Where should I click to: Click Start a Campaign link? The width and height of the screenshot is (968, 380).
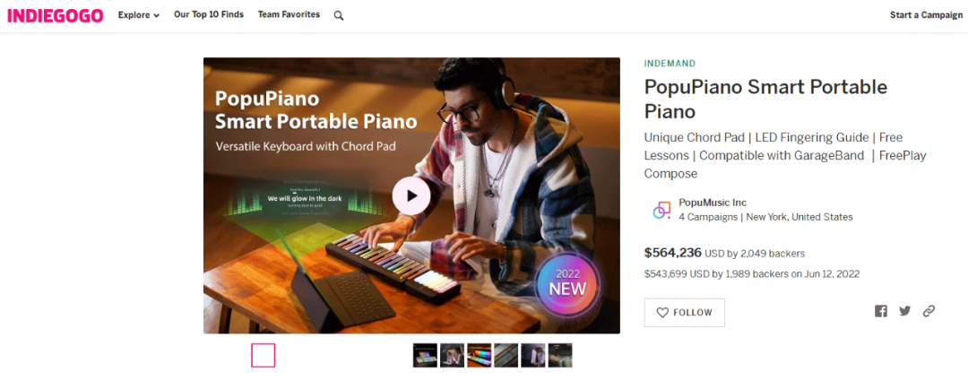(x=927, y=15)
